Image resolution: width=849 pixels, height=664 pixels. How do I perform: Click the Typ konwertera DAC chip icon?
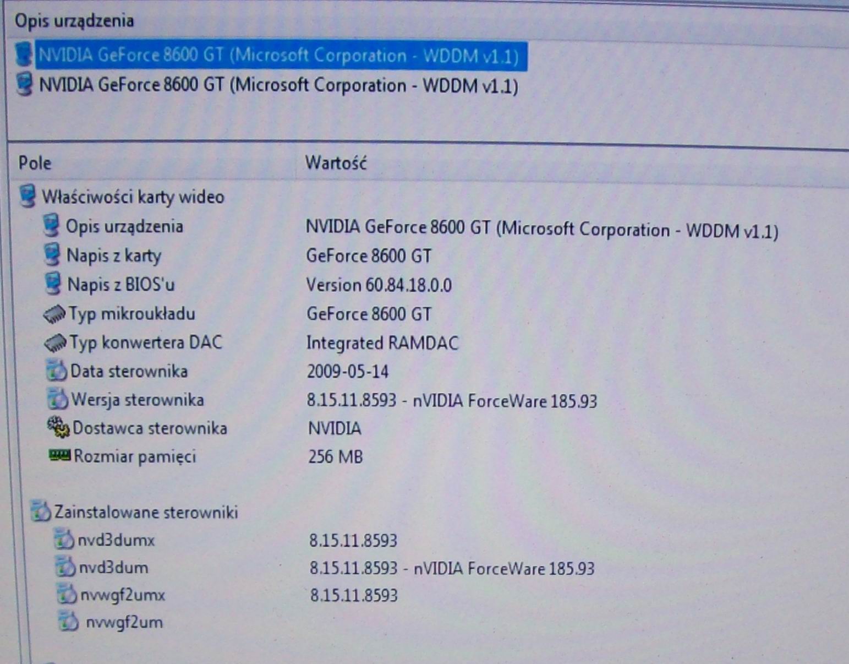[56, 343]
